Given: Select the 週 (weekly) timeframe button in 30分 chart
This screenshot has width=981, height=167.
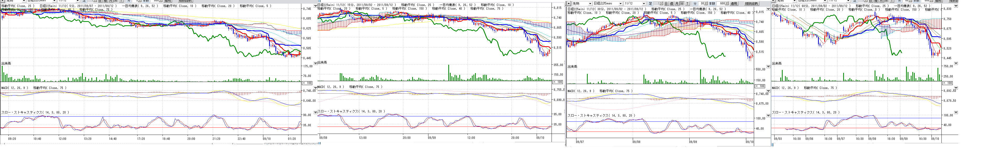Looking at the screenshot, I should pyautogui.click(x=671, y=3).
